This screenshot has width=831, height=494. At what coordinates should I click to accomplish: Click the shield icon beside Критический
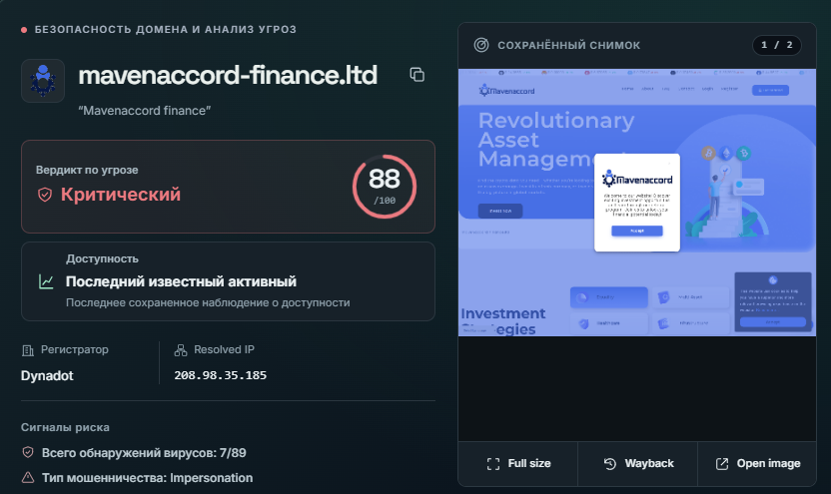(45, 195)
